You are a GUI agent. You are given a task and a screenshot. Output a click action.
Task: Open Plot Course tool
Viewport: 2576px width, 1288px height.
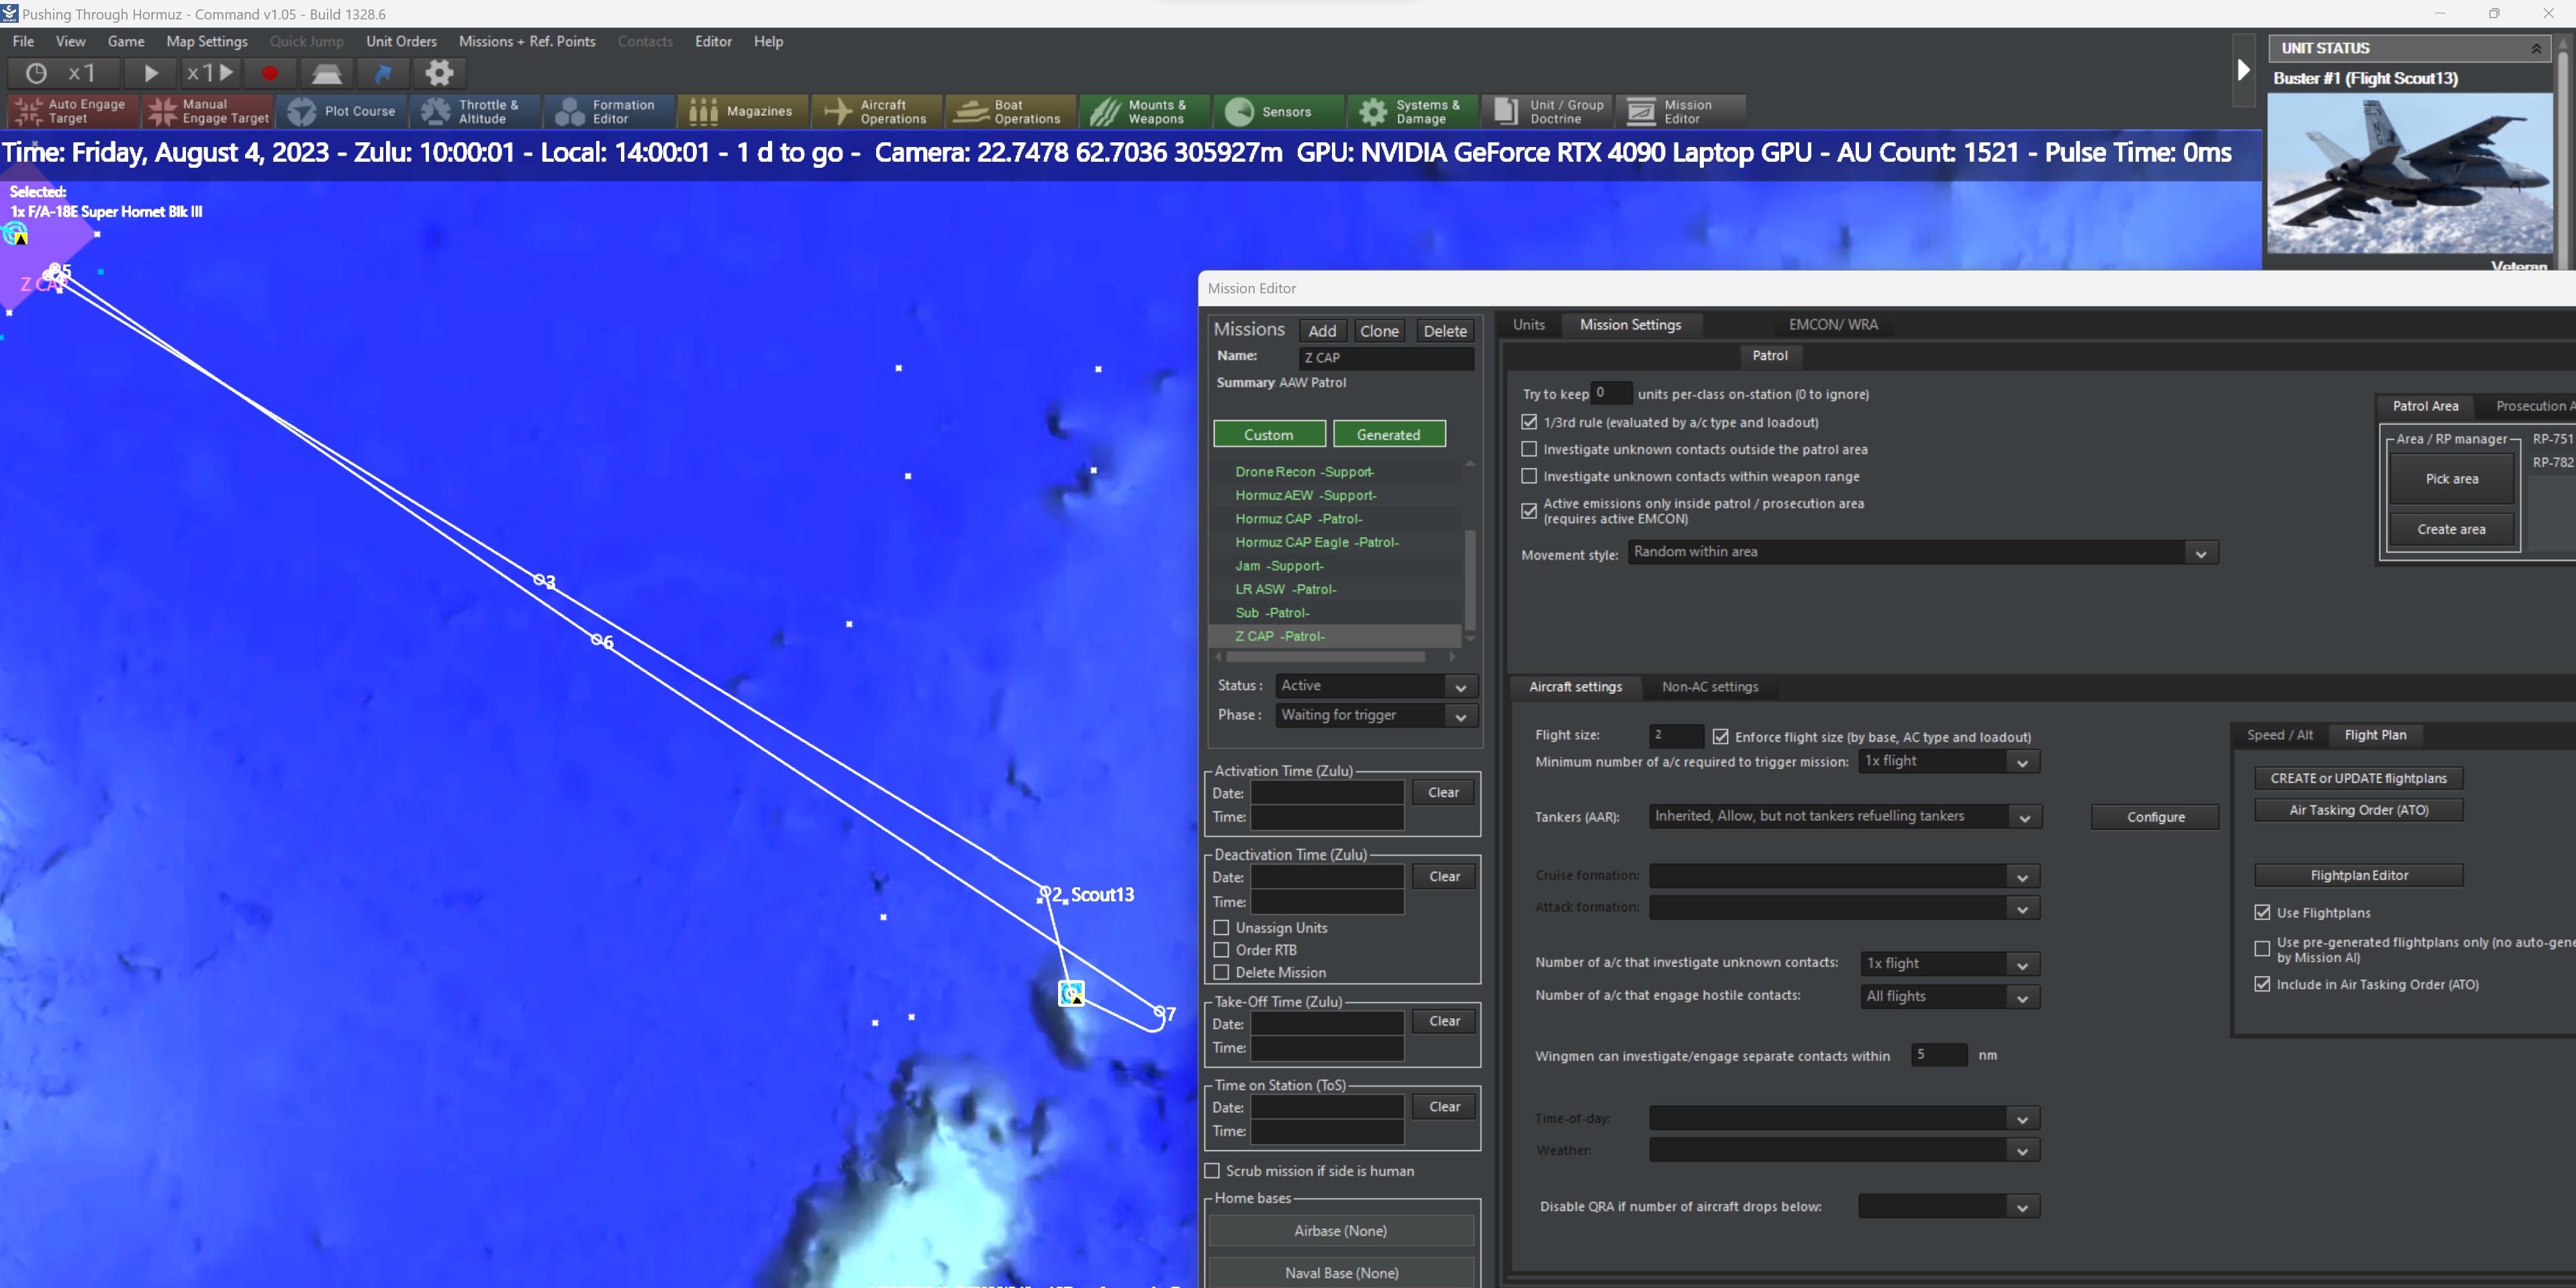(x=341, y=111)
